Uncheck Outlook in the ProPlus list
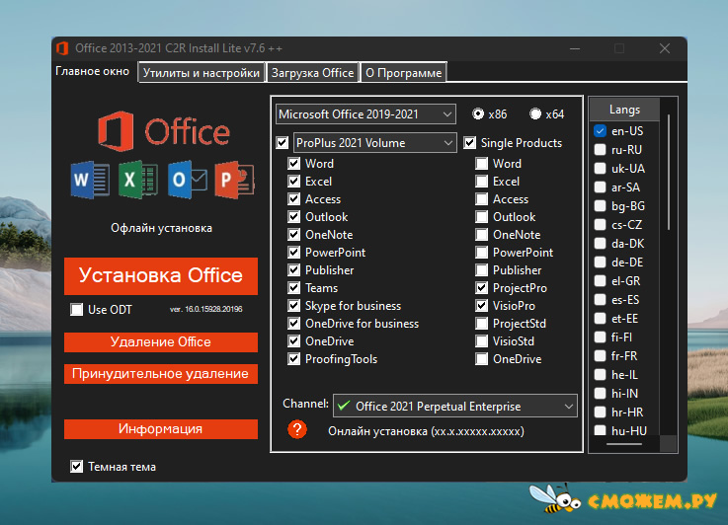The width and height of the screenshot is (728, 525). 294,216
